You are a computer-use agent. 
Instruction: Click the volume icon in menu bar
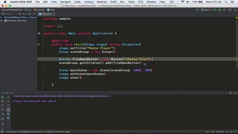pyautogui.click(x=188, y=2)
